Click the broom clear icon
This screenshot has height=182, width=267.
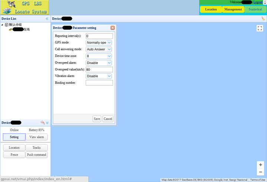(263, 18)
